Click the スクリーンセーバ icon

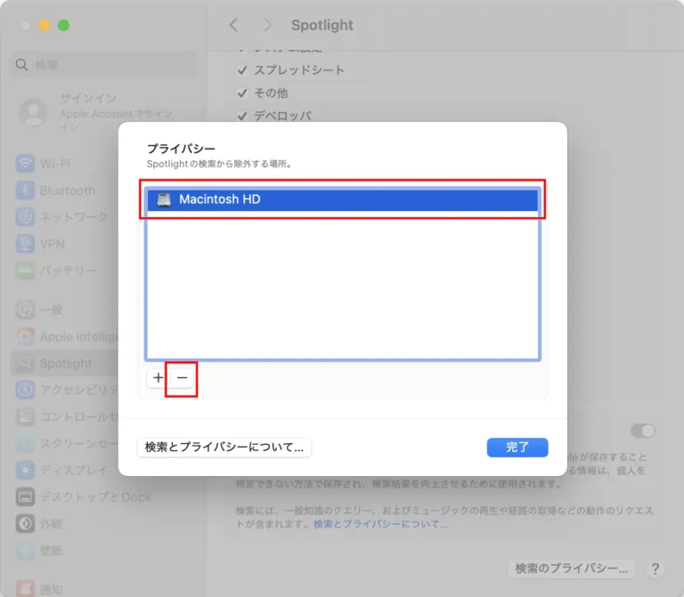(x=25, y=443)
